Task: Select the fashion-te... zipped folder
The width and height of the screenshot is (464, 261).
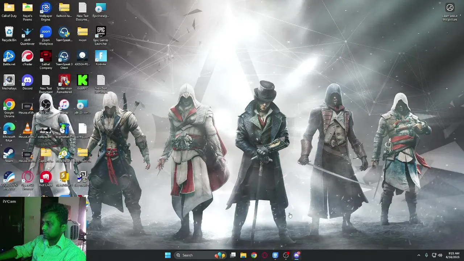Action: click(64, 10)
